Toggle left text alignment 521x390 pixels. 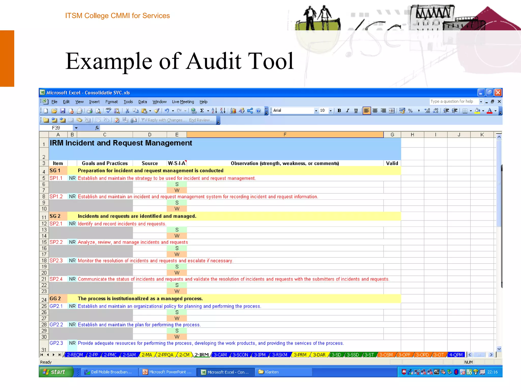pyautogui.click(x=367, y=111)
